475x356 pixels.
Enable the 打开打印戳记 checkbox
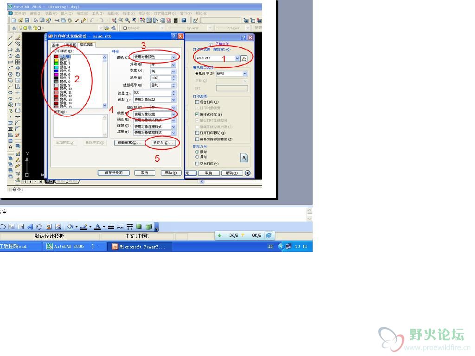197,133
